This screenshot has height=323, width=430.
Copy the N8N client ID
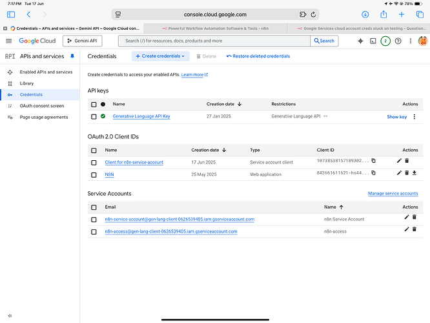(373, 173)
